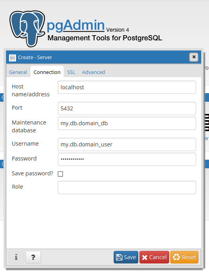The image size is (209, 274).
Task: Select the Connection tab
Action: 47,72
